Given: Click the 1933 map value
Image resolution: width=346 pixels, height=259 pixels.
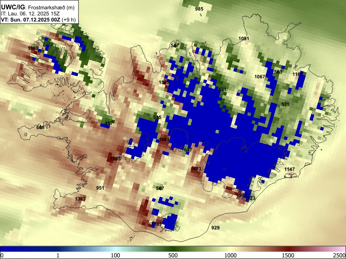Looking at the screenshot, I should [x=242, y=195].
